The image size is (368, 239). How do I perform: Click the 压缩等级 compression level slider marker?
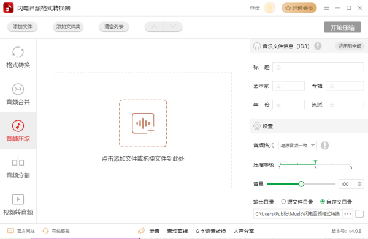315,162
